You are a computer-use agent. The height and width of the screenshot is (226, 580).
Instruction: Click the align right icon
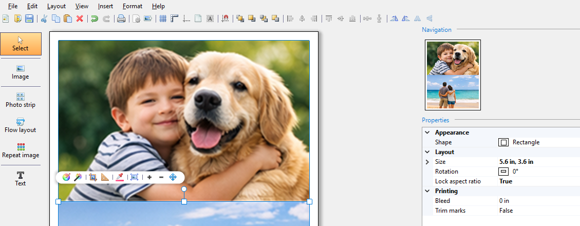pos(314,18)
